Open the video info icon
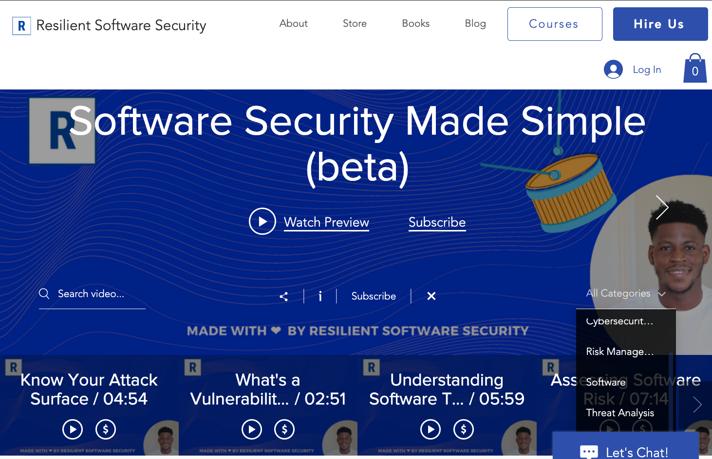The height and width of the screenshot is (459, 712). pyautogui.click(x=320, y=296)
